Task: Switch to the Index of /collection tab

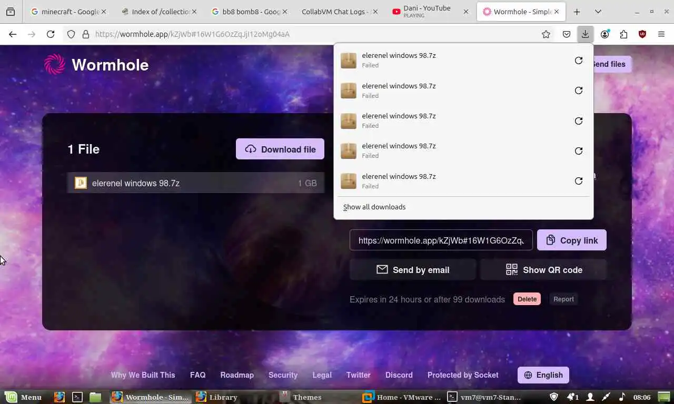Action: pos(159,12)
